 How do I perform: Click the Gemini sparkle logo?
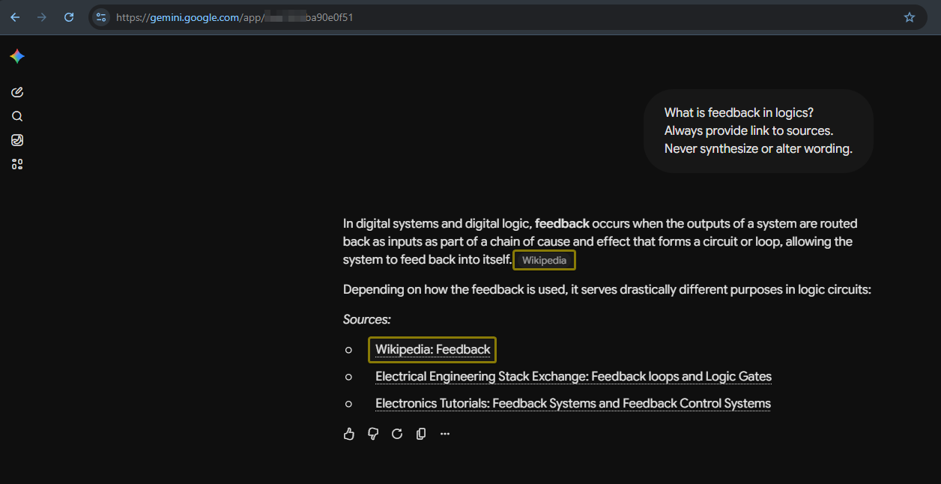click(x=17, y=56)
